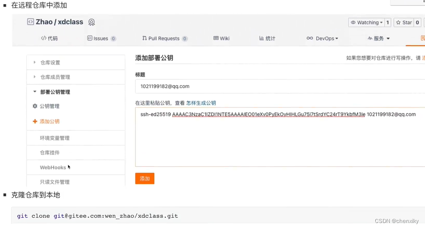425x228 pixels.
Task: Click the orange 添加 button
Action: coord(145,178)
